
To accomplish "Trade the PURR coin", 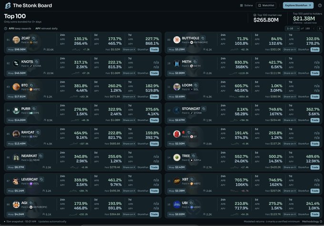I will pyautogui.click(x=154, y=120).
